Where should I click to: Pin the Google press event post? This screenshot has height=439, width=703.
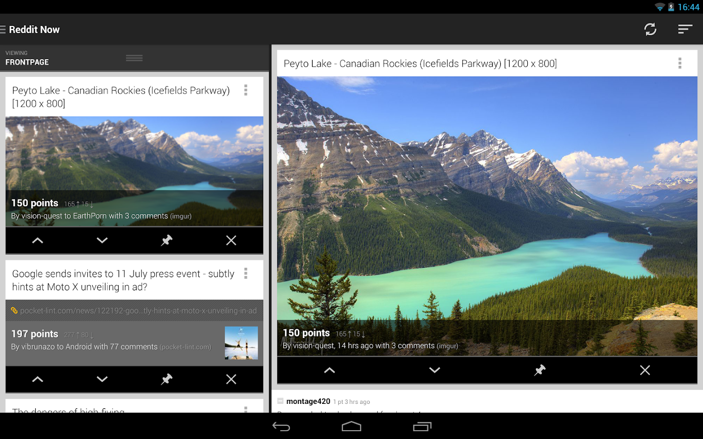tap(167, 379)
